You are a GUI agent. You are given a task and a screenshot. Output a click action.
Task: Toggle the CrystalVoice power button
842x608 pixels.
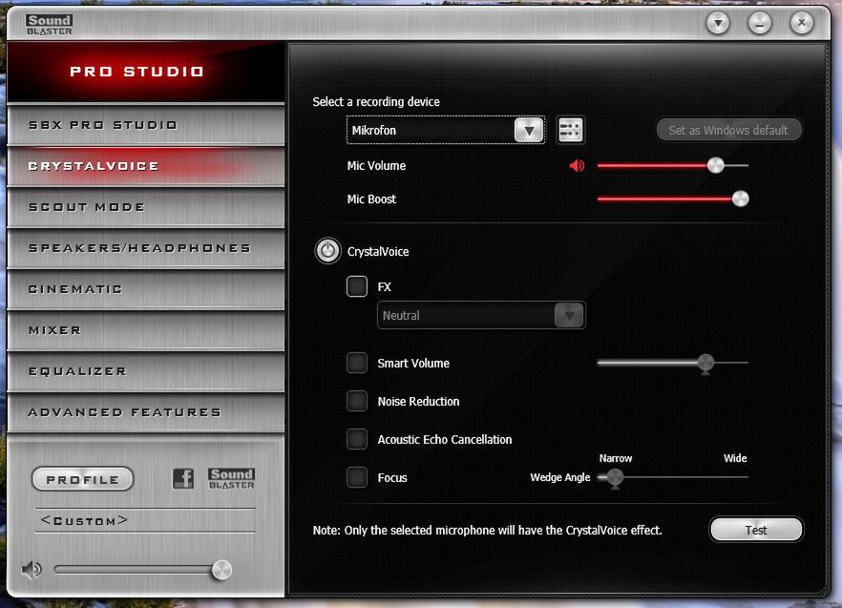(x=327, y=251)
